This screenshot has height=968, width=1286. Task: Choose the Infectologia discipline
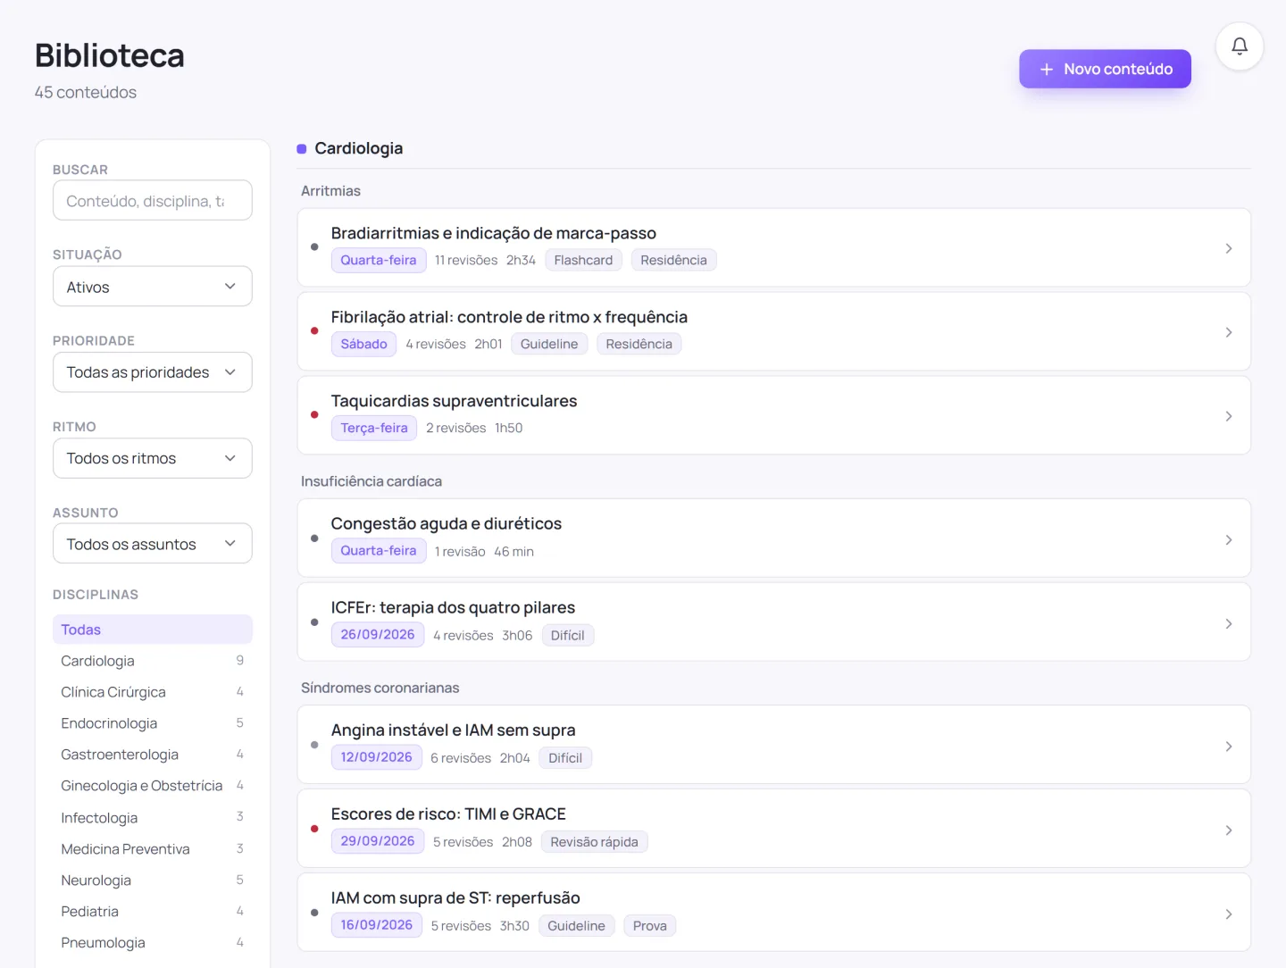point(153,818)
